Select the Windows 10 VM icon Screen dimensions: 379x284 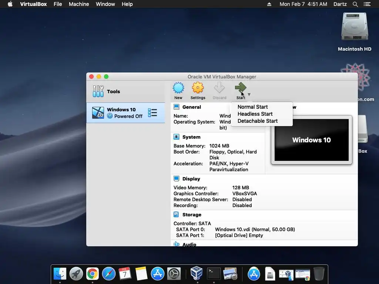[98, 113]
